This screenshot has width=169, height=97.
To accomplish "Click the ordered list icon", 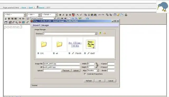I will tap(28, 19).
